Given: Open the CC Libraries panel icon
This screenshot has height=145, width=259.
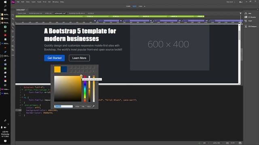Looking at the screenshot, I should (x=246, y=17).
